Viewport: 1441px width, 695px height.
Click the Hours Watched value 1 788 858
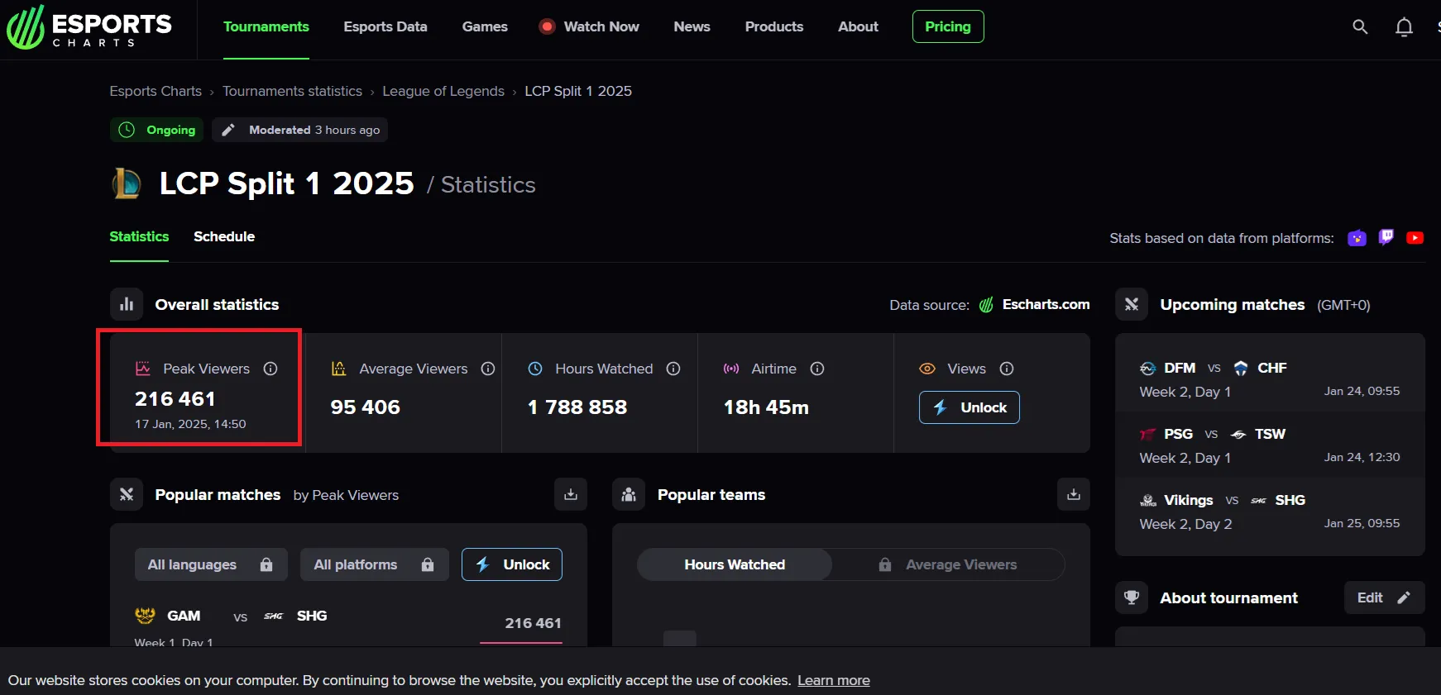pos(577,407)
